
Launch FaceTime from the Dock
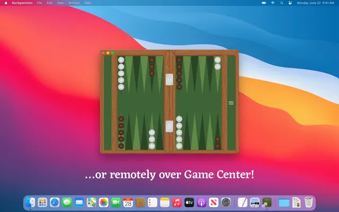click(116, 202)
